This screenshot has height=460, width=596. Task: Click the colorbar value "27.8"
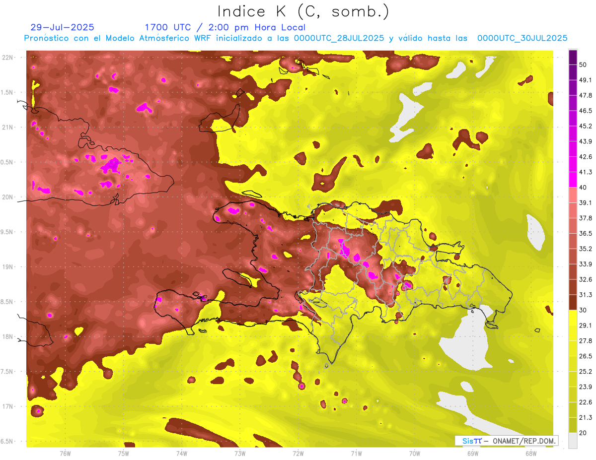[586, 341]
